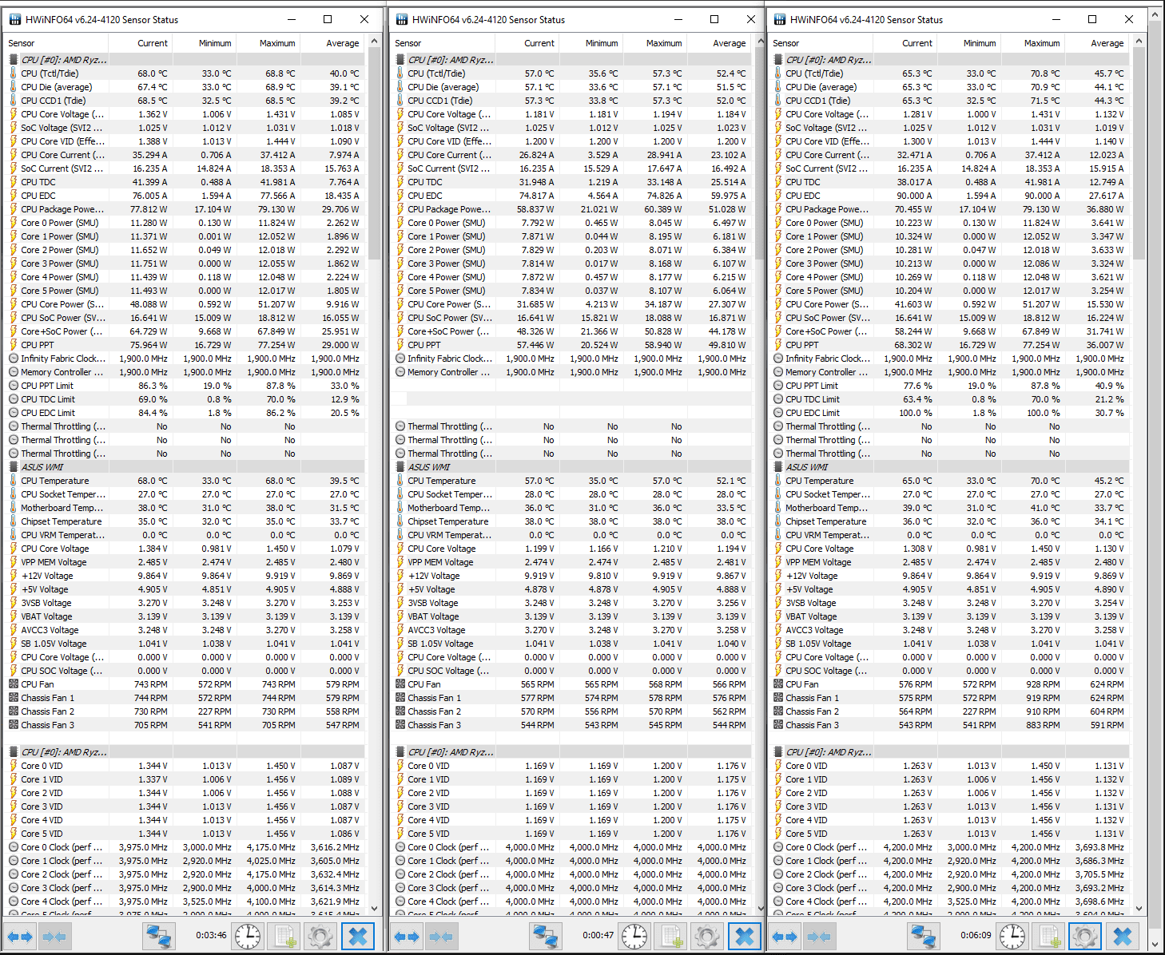Reset min/max values with the clock by 0:03:46
The height and width of the screenshot is (955, 1165).
click(x=248, y=936)
